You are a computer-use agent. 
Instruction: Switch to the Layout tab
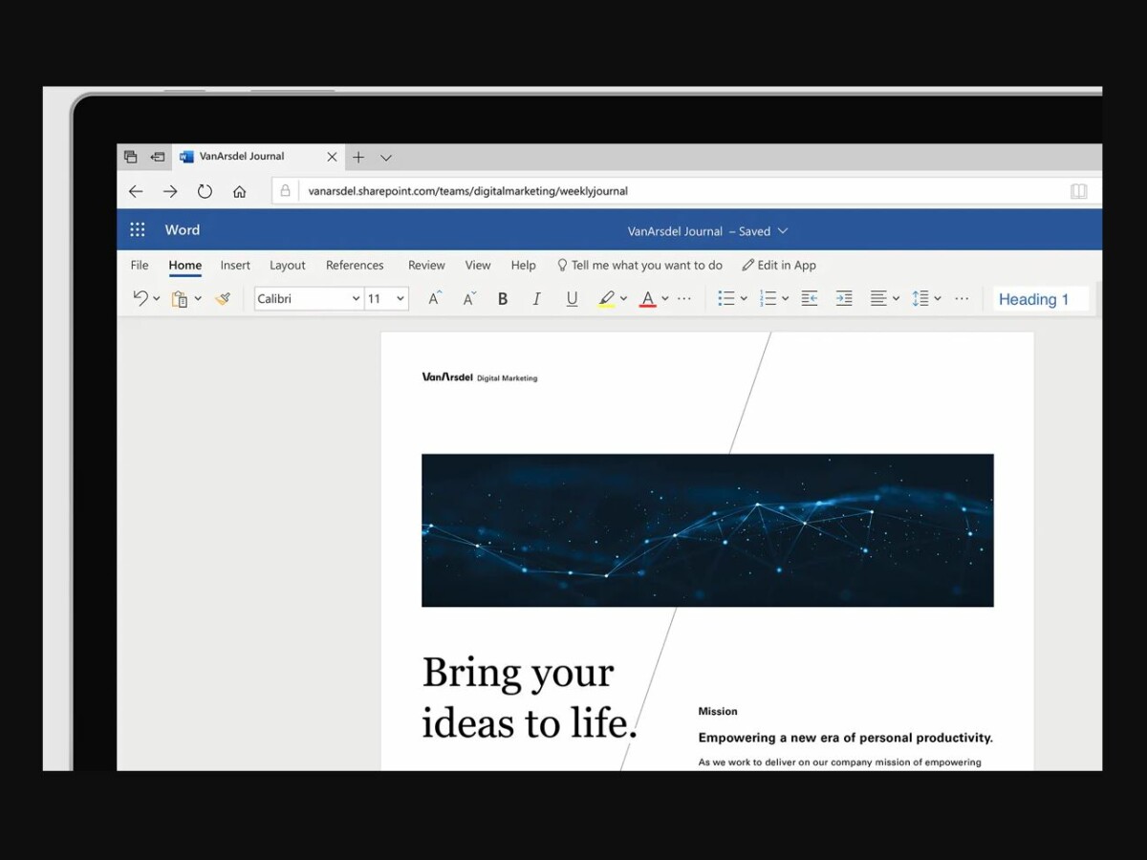point(288,266)
